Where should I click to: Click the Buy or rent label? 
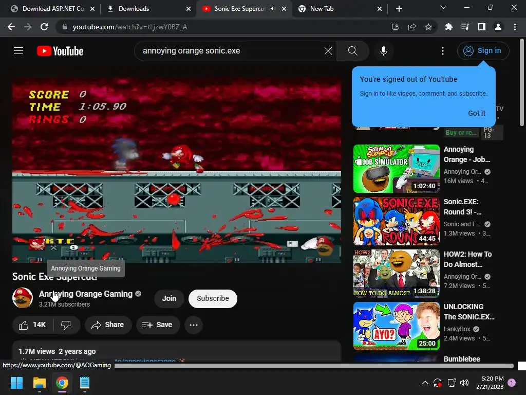click(x=461, y=133)
